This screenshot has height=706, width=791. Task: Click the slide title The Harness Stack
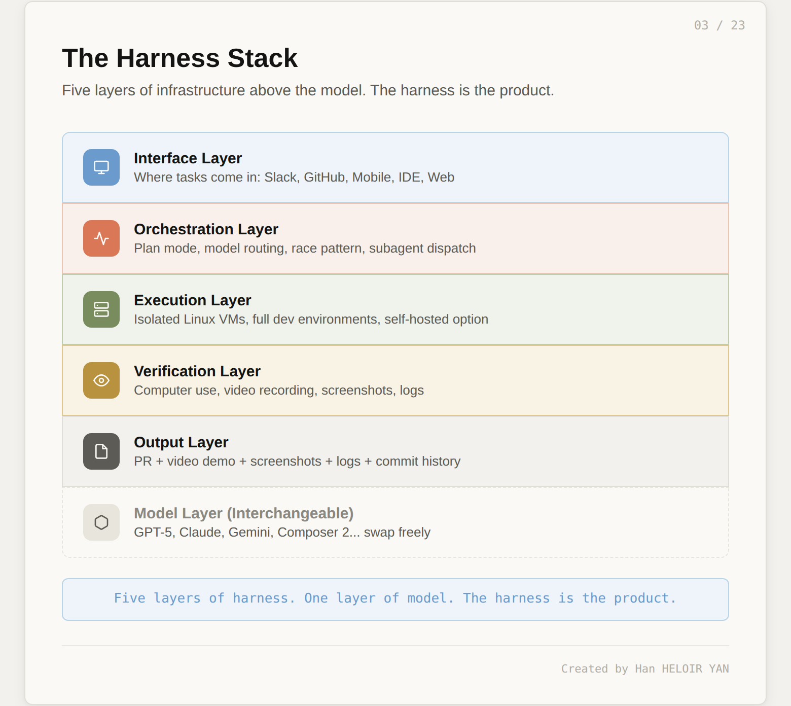tap(179, 58)
